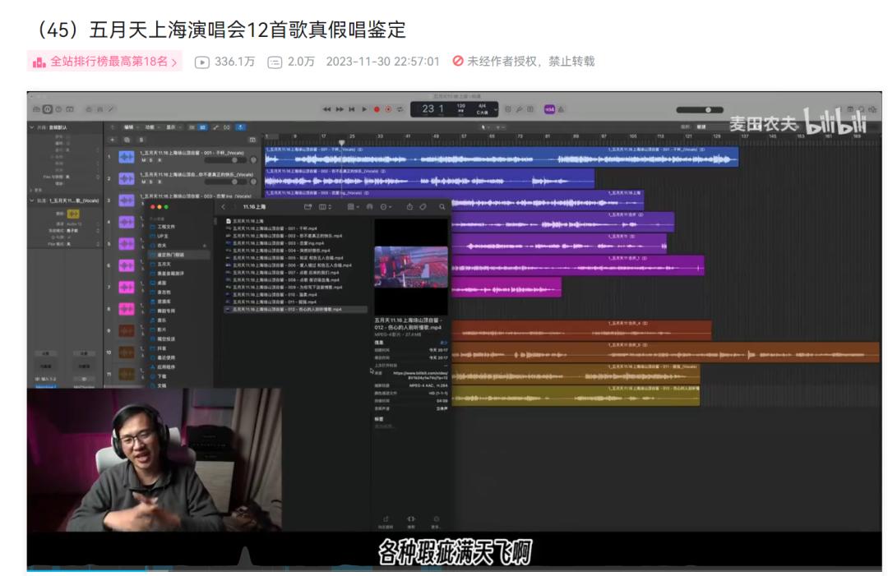Adjust the track 1 volume slider
The width and height of the screenshot is (888, 576).
226,160
